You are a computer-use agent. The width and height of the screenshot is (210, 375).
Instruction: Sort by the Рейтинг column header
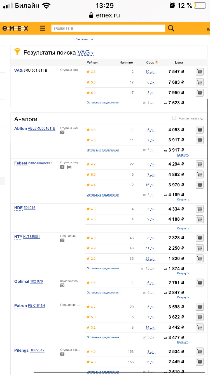tap(93, 62)
